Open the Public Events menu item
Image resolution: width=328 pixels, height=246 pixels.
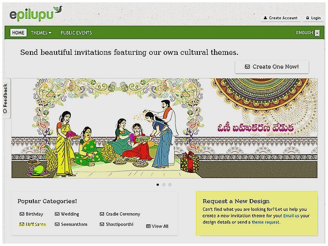pyautogui.click(x=76, y=33)
